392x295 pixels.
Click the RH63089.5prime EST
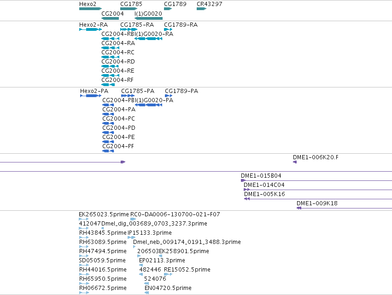tap(84, 247)
